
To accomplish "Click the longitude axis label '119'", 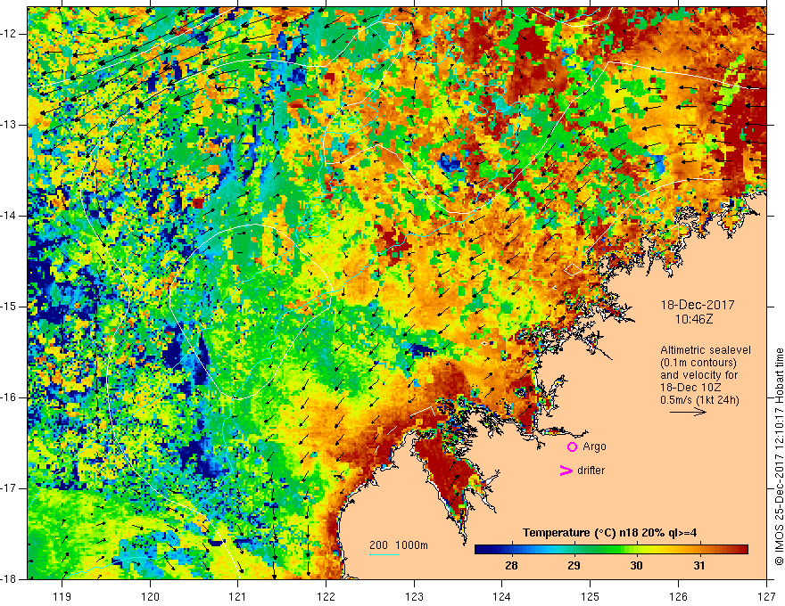I will click(62, 596).
